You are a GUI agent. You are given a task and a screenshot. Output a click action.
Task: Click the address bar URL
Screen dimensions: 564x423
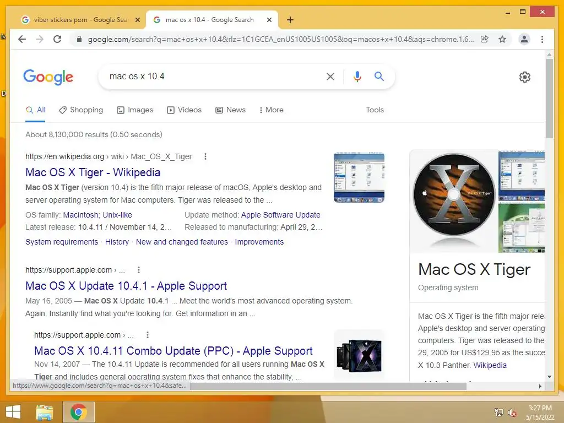coord(280,39)
